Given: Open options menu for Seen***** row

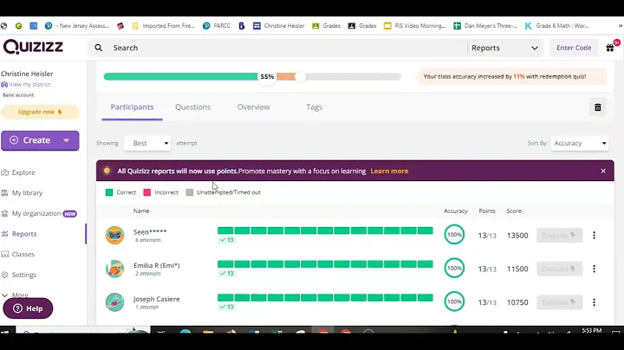Looking at the screenshot, I should (x=595, y=235).
